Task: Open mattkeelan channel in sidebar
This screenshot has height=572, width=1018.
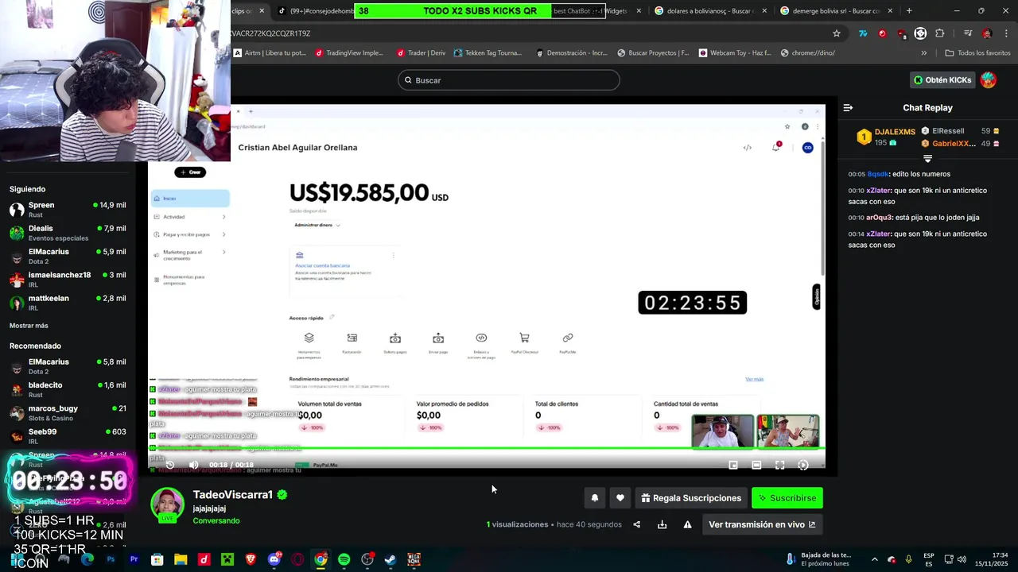Action: (x=68, y=303)
